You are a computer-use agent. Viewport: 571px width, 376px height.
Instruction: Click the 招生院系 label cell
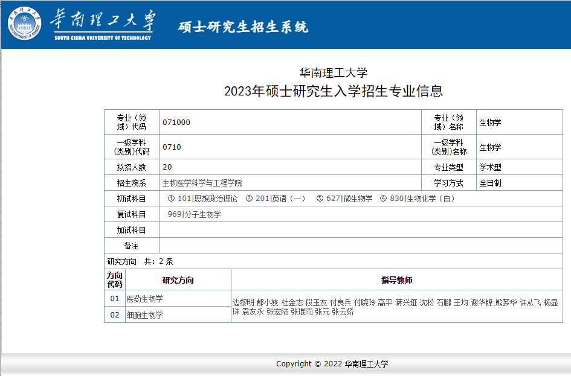coord(132,183)
